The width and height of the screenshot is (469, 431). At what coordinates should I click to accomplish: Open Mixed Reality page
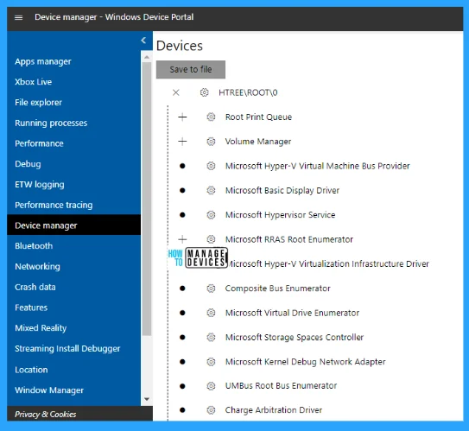(41, 328)
